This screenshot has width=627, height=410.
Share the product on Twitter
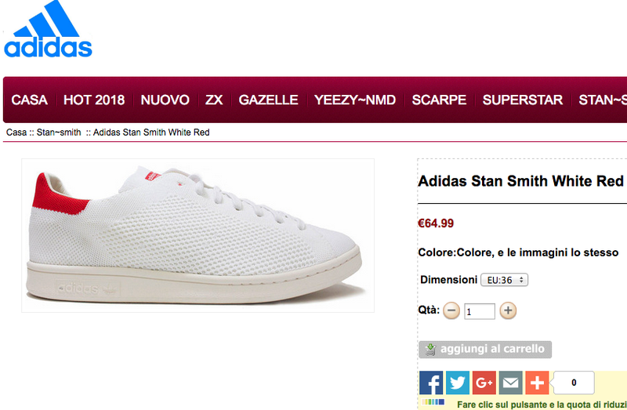pyautogui.click(x=458, y=383)
